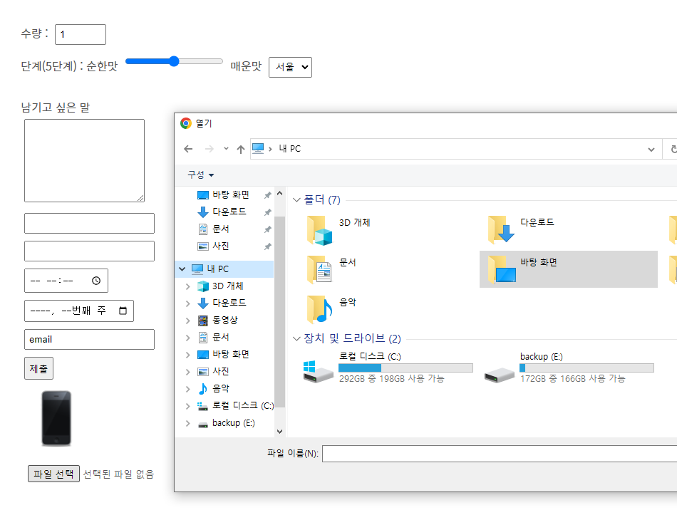The height and width of the screenshot is (510, 677).
Task: Select the 바탕 화면 folder in main pane
Action: (568, 269)
